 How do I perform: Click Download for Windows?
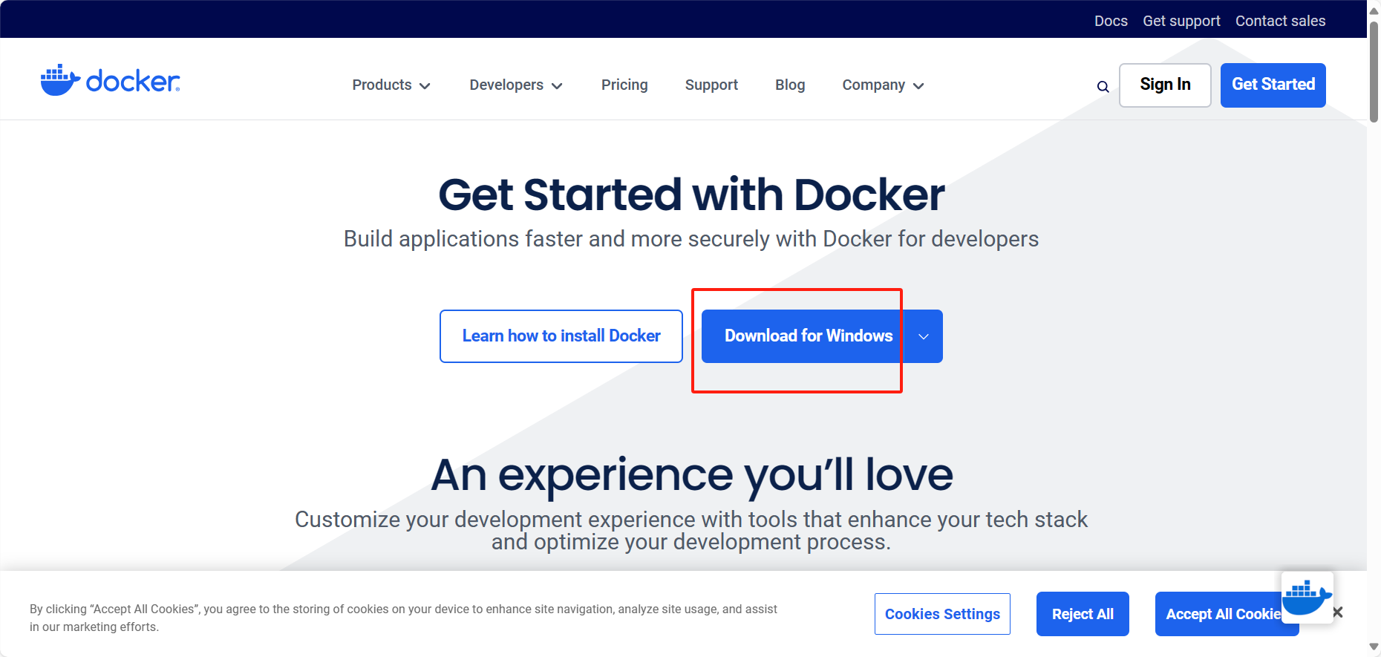click(x=803, y=336)
